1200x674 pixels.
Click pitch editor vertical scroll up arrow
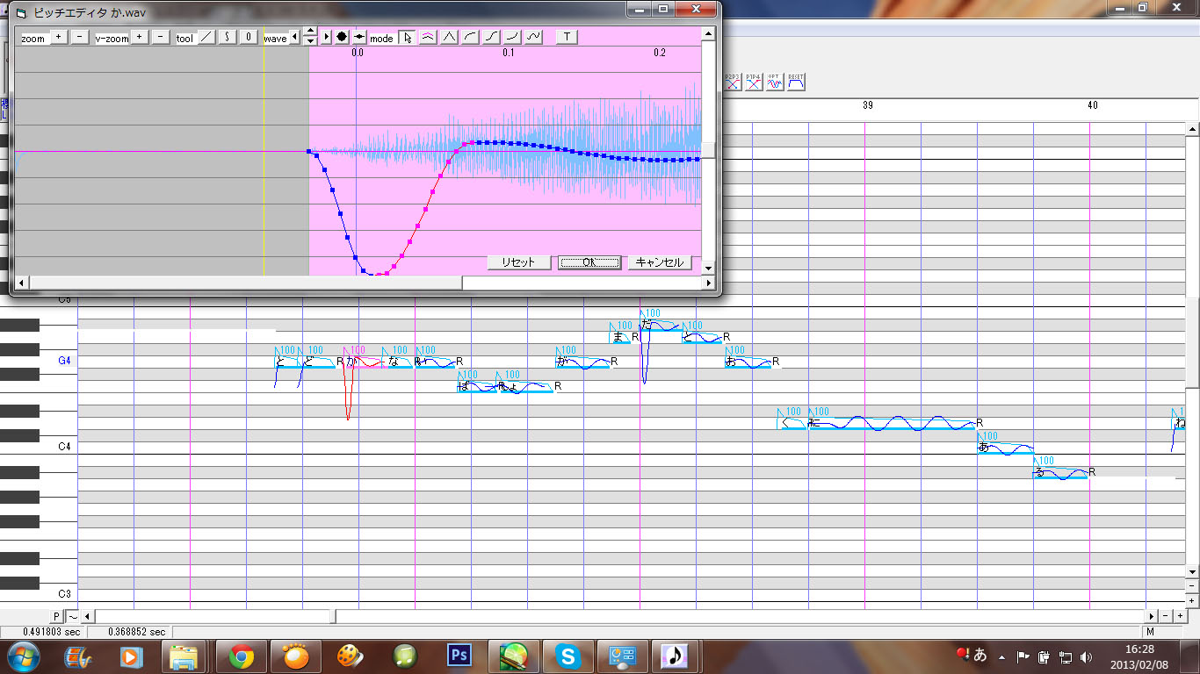tap(708, 33)
